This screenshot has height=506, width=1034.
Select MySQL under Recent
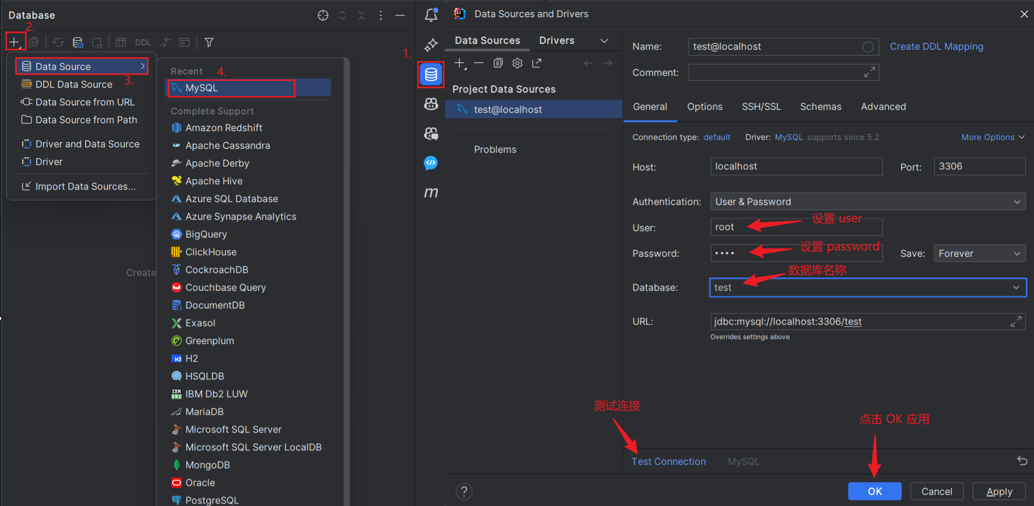pos(248,88)
